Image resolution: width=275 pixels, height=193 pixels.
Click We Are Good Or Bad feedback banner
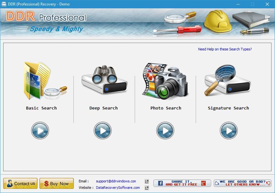pos(243,183)
